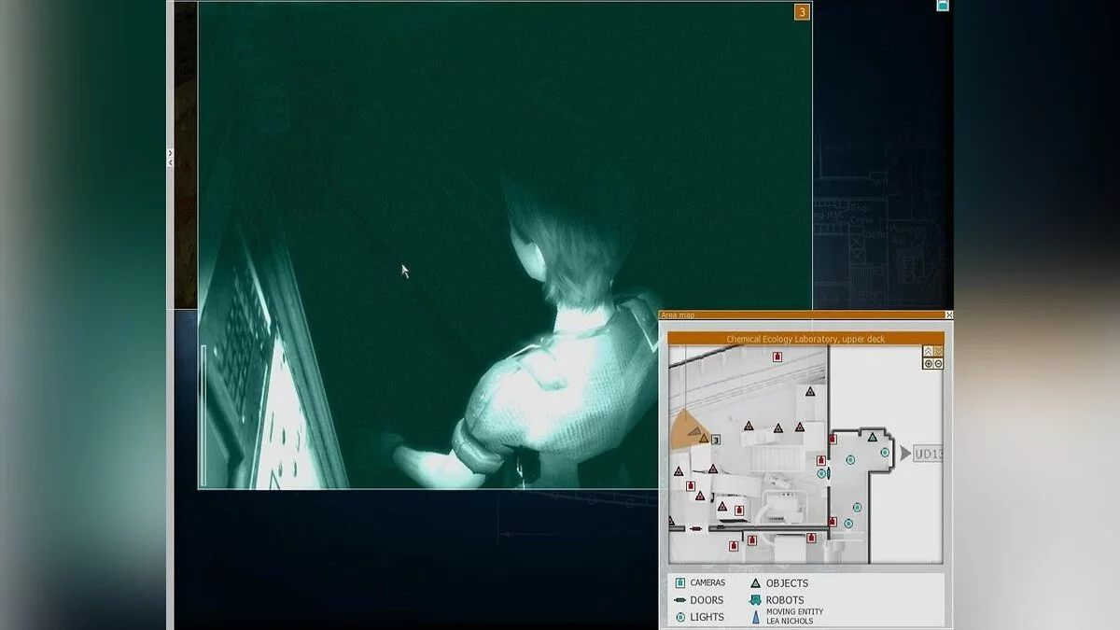The width and height of the screenshot is (1120, 630).
Task: Select the active camera 3 marker on map
Action: pyautogui.click(x=716, y=439)
